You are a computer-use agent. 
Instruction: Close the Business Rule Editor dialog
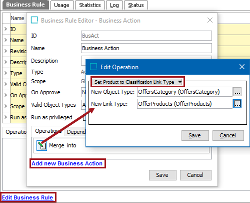click(x=210, y=20)
